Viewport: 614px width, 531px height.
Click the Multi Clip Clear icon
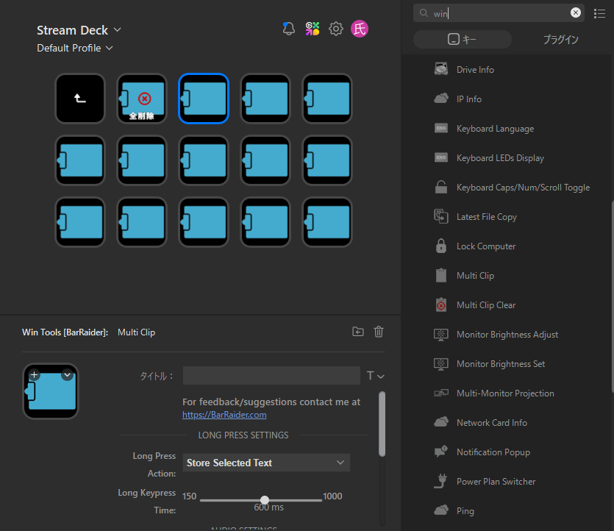pyautogui.click(x=441, y=304)
